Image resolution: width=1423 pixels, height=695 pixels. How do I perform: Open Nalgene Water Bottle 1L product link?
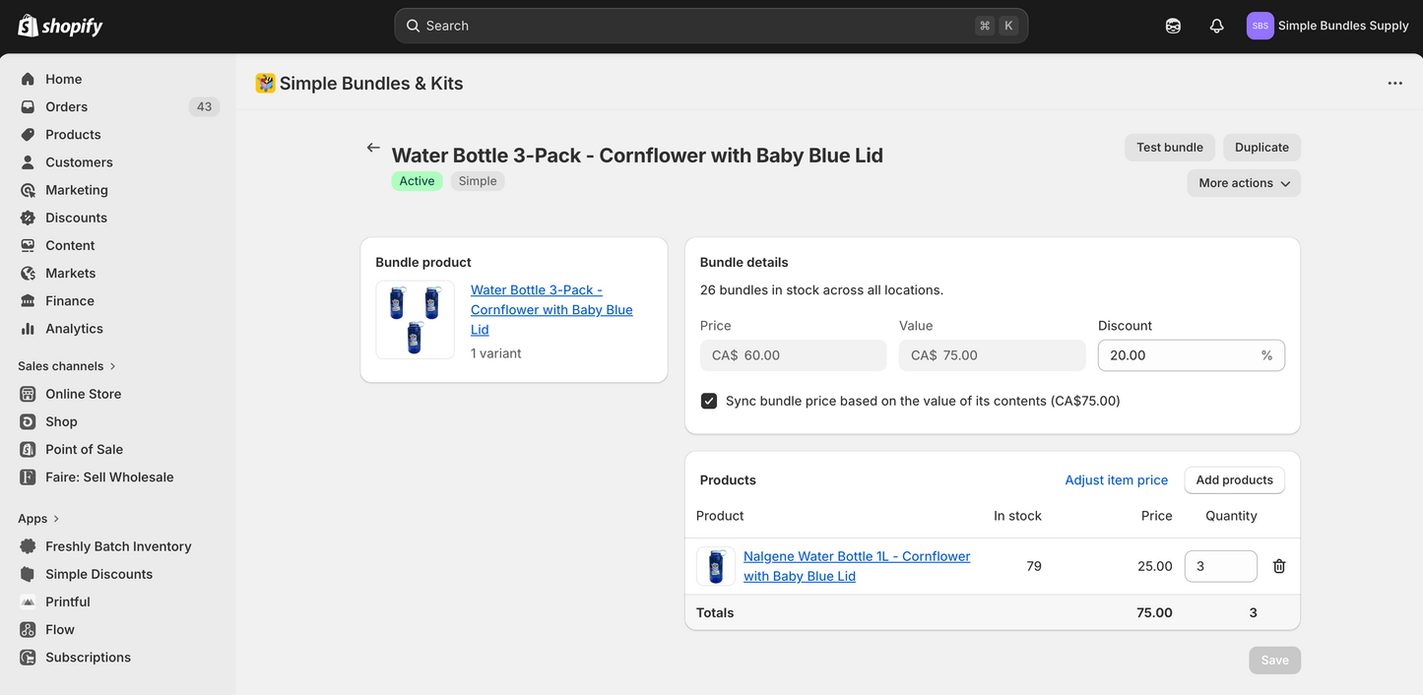point(857,566)
